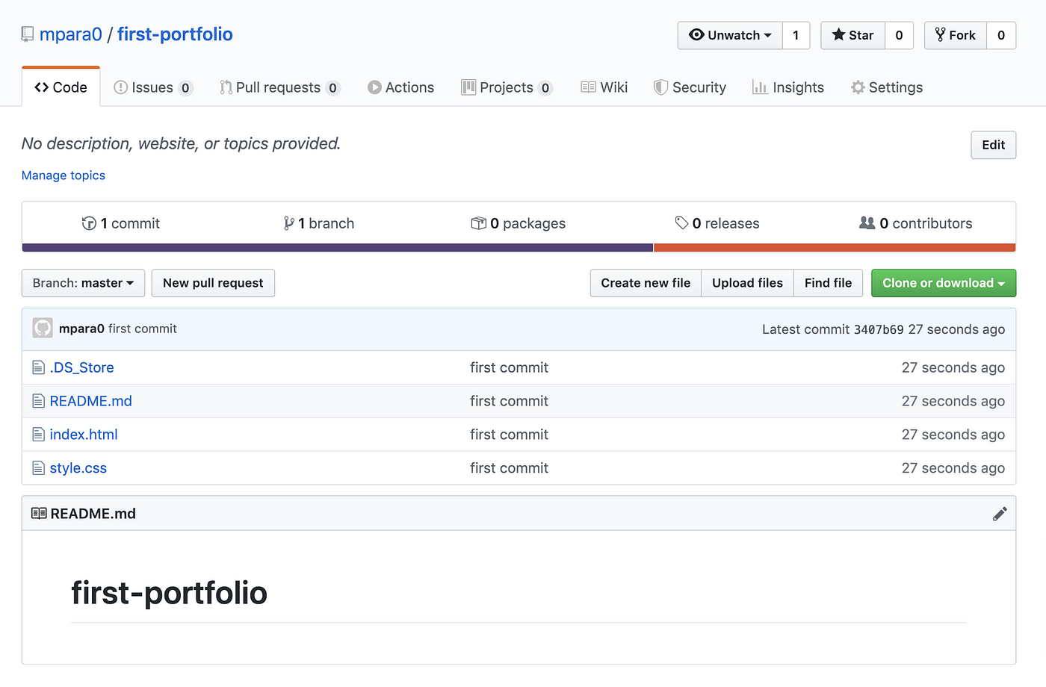The width and height of the screenshot is (1046, 687).
Task: Click the fork count 0
Action: [x=1001, y=35]
